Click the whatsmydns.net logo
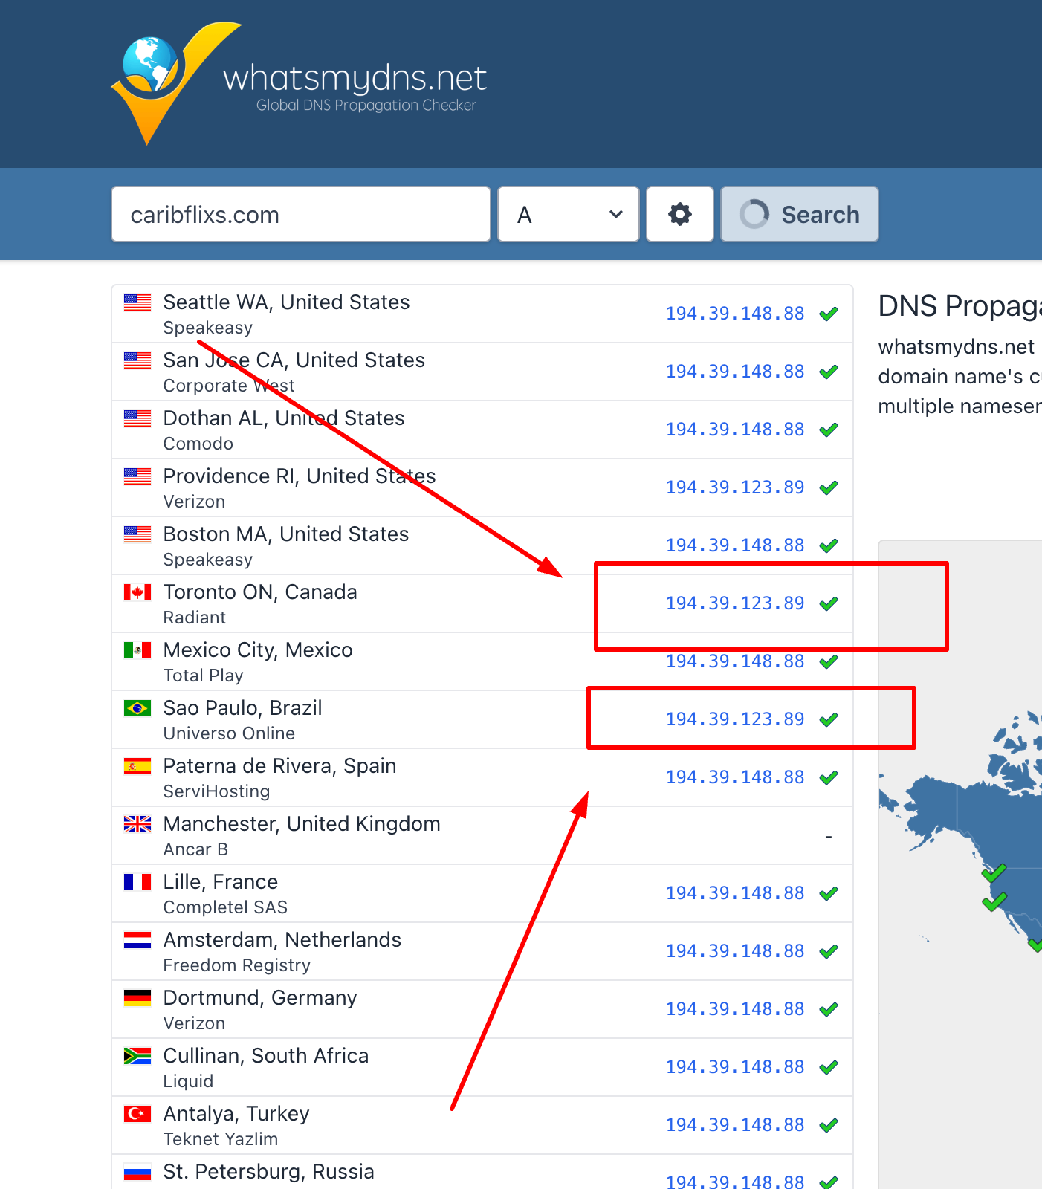Viewport: 1042px width, 1189px height. tap(297, 83)
